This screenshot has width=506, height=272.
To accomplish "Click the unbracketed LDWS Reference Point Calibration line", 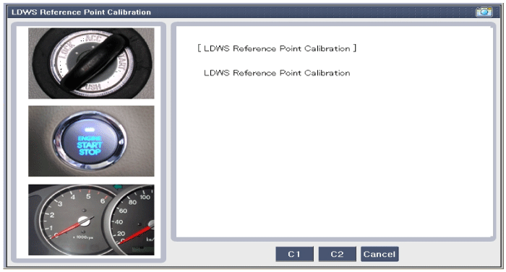I will 277,73.
